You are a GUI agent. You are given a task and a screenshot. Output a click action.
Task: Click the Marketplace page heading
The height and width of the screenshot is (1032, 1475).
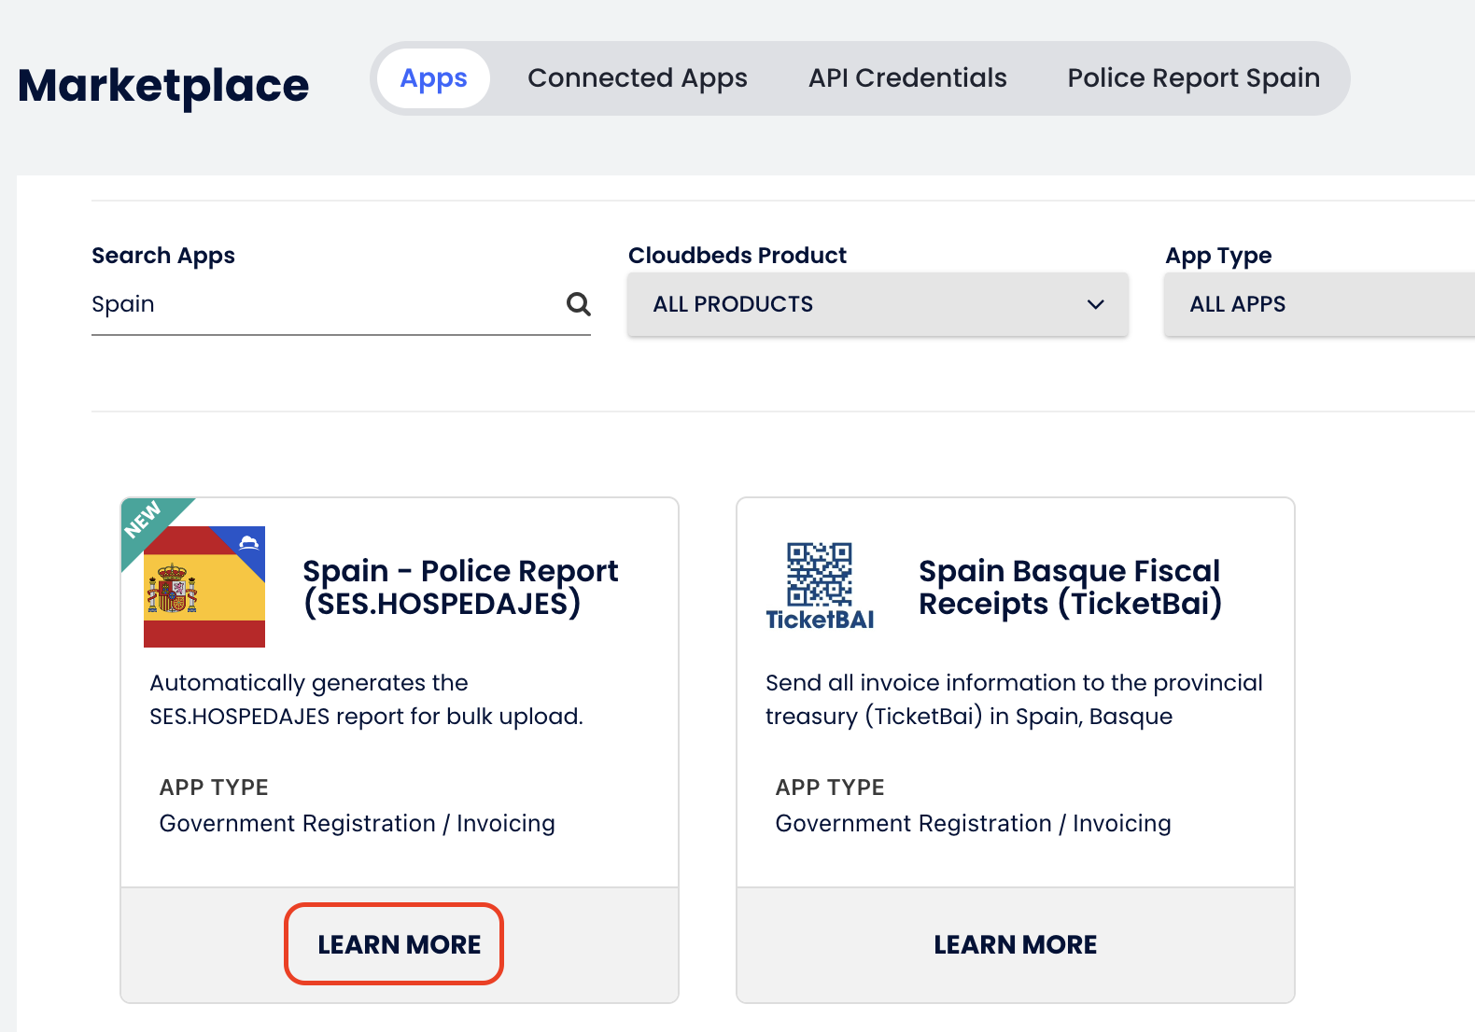163,86
